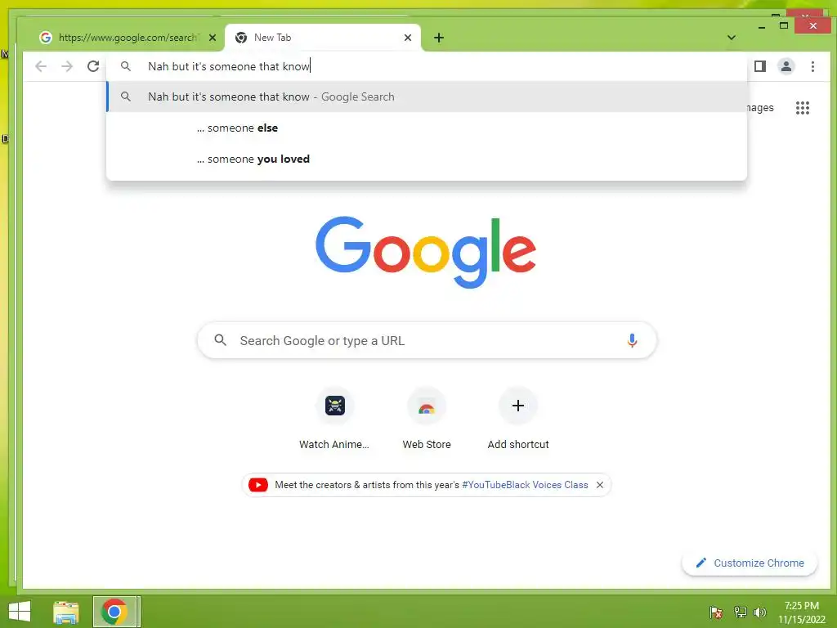837x628 pixels.
Task: Open the Images link near the apps grid
Action: (x=760, y=108)
